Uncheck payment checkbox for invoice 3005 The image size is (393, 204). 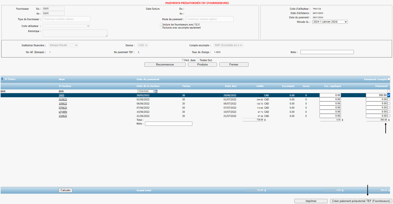389,95
